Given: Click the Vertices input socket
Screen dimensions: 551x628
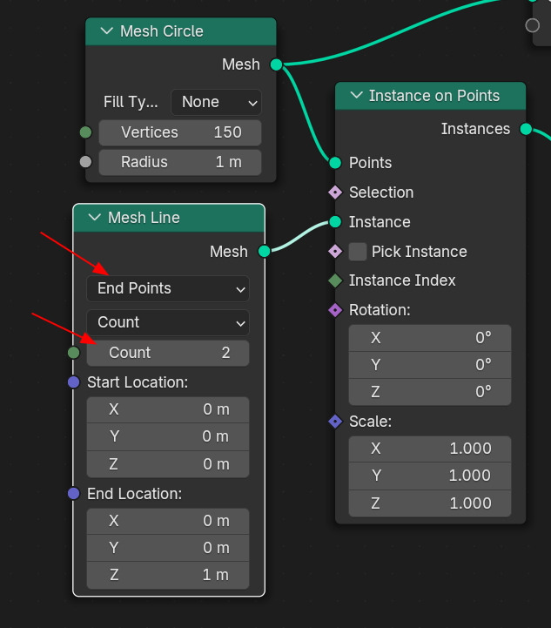Looking at the screenshot, I should 85,132.
